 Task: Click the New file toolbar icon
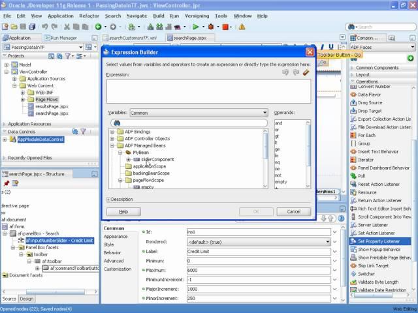point(5,27)
